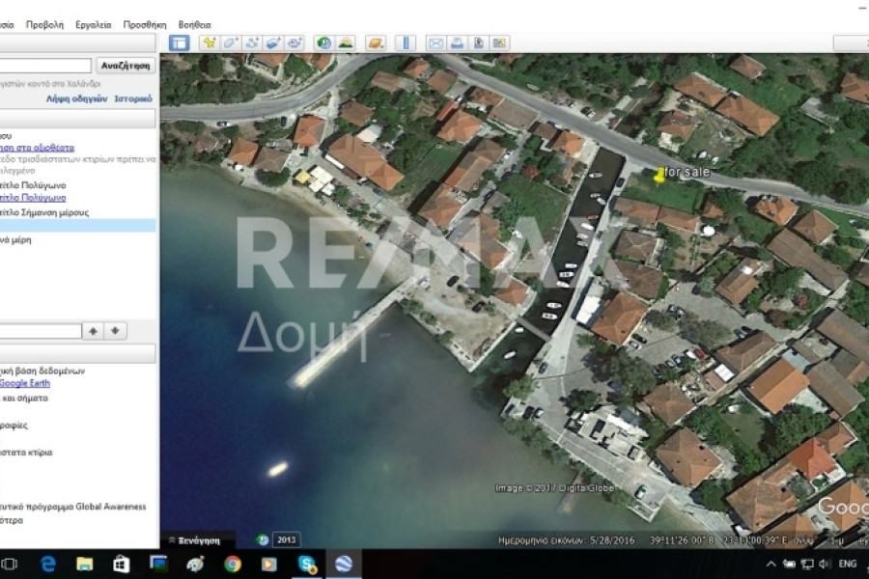
Task: Show historical imagery clock icon
Action: [x=323, y=42]
